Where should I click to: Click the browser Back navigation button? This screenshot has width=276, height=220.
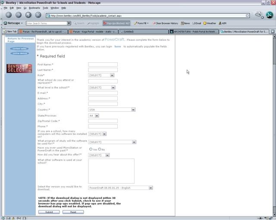[8, 15]
